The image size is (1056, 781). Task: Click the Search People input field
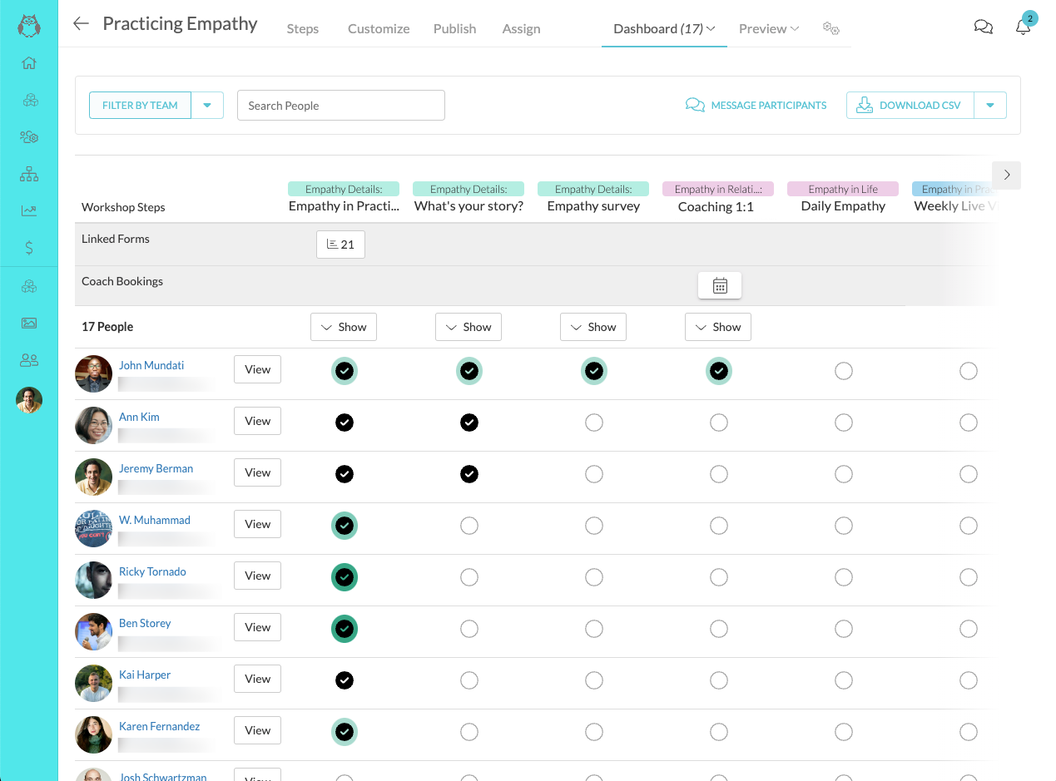341,106
